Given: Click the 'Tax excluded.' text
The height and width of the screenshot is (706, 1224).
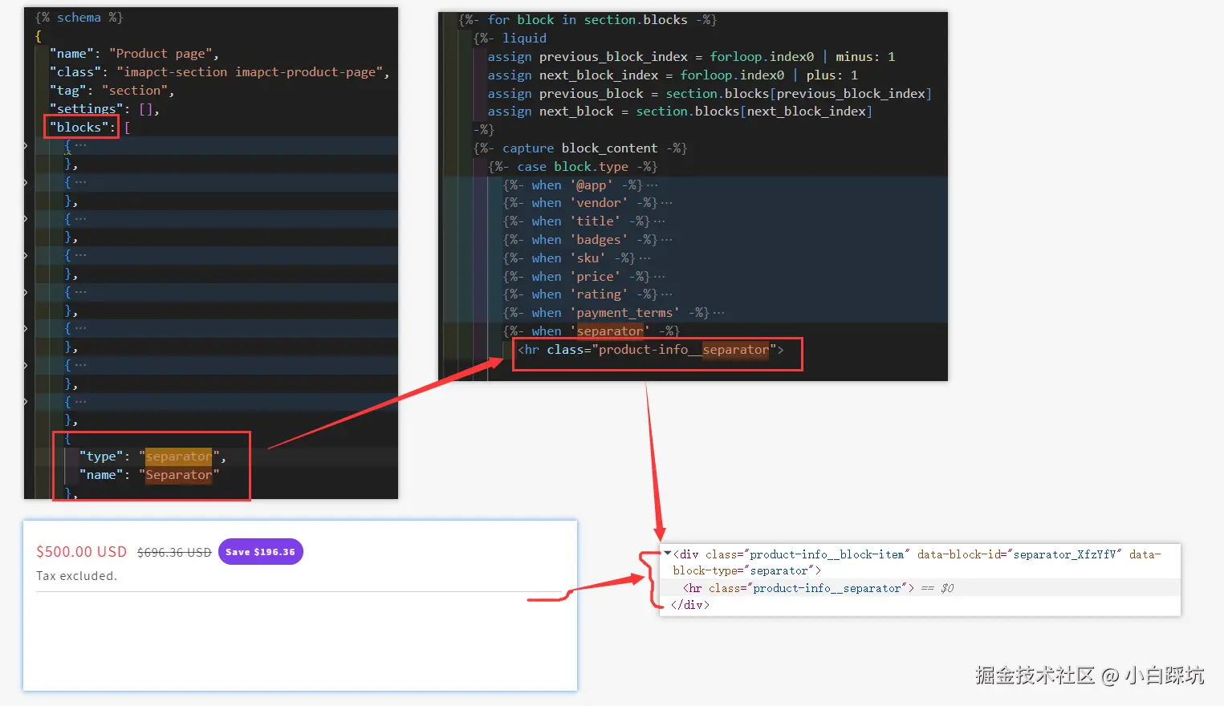Looking at the screenshot, I should [76, 576].
